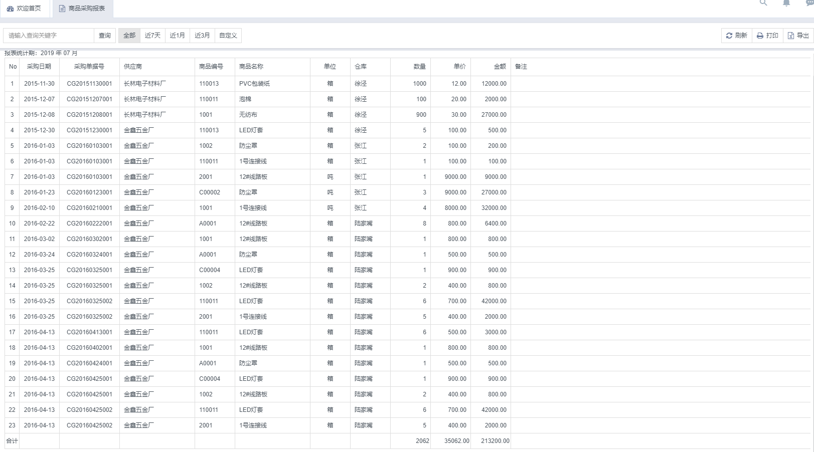Click the search magnifier icon at top right
Image resolution: width=814 pixels, height=452 pixels.
point(763,3)
